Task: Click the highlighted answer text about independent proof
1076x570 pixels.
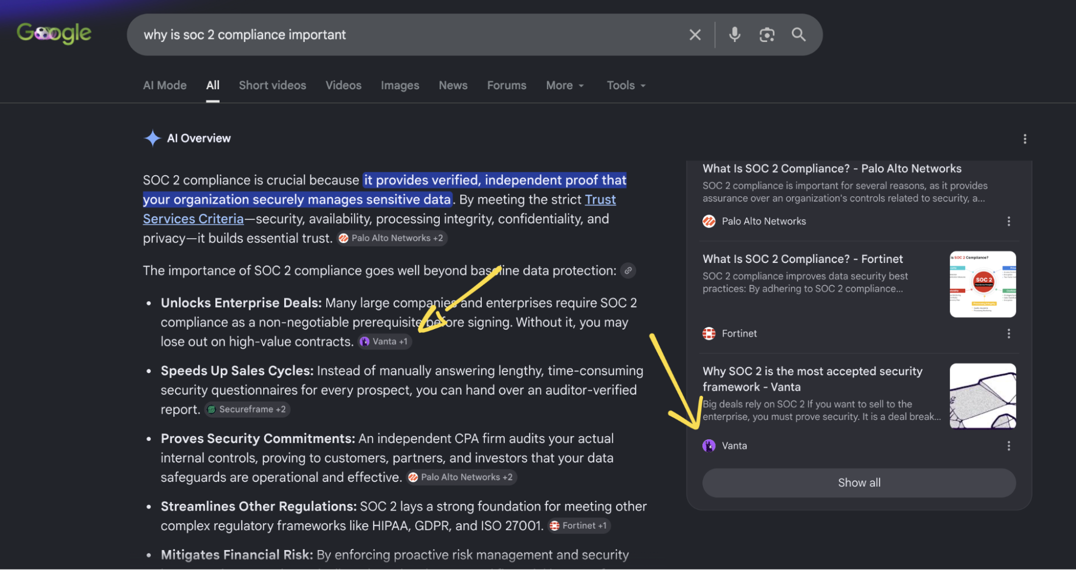Action: pos(385,190)
